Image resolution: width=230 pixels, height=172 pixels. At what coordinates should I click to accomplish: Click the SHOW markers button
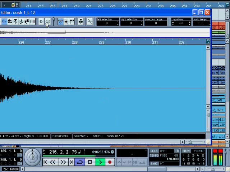point(186,151)
